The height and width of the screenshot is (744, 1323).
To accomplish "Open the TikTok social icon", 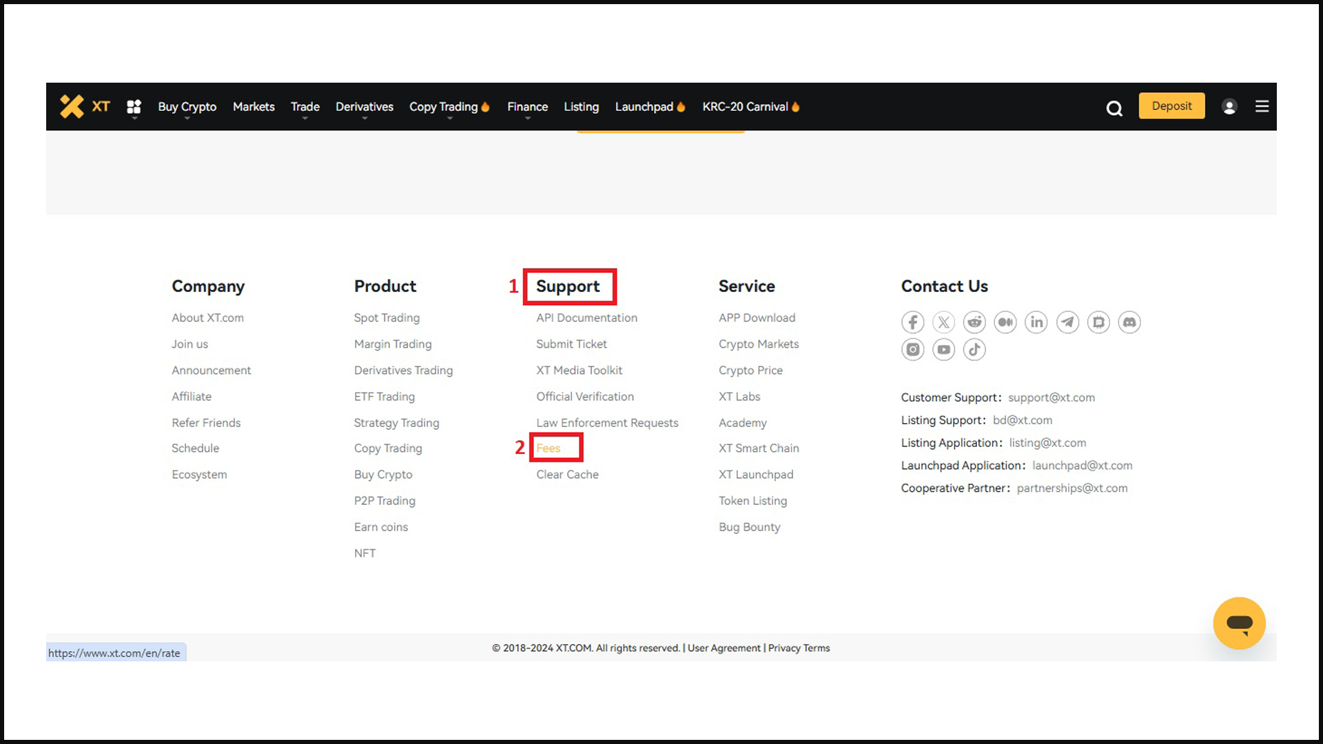I will (974, 349).
